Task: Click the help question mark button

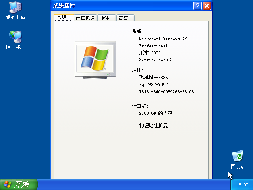Action: coord(197,6)
